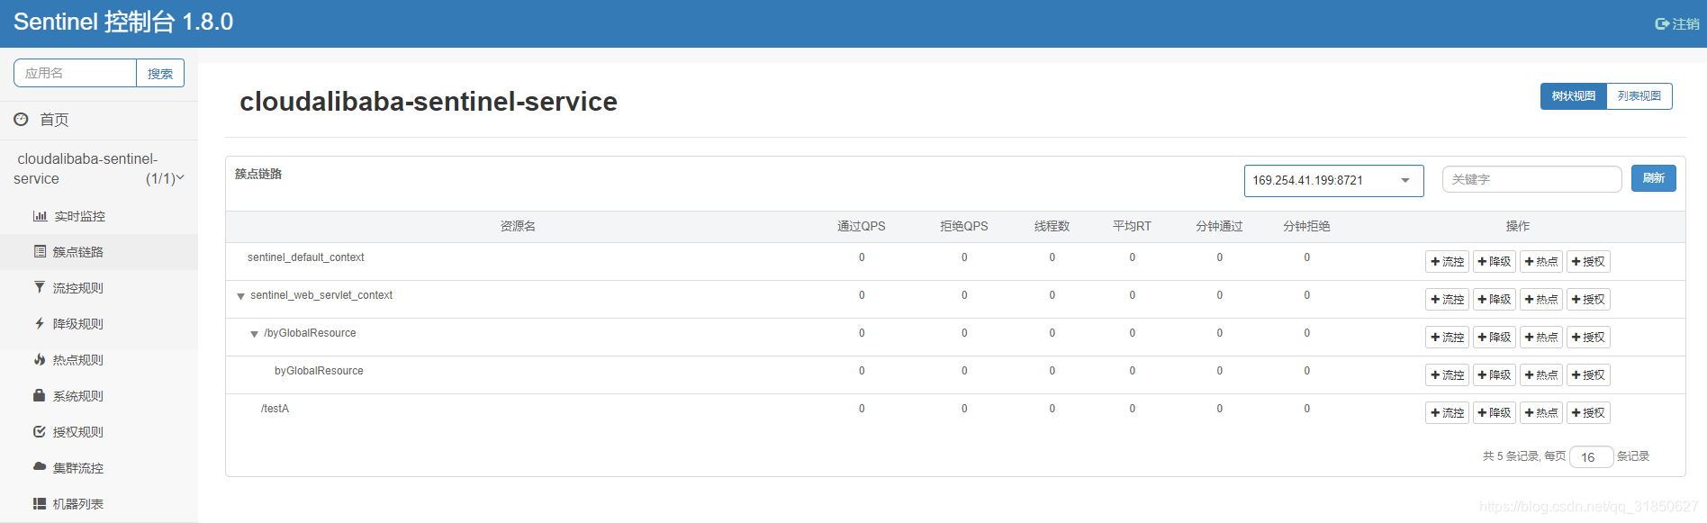Image resolution: width=1707 pixels, height=523 pixels.
Task: Open machine IP dropdown 169.254.41.199:8721
Action: coord(1333,180)
